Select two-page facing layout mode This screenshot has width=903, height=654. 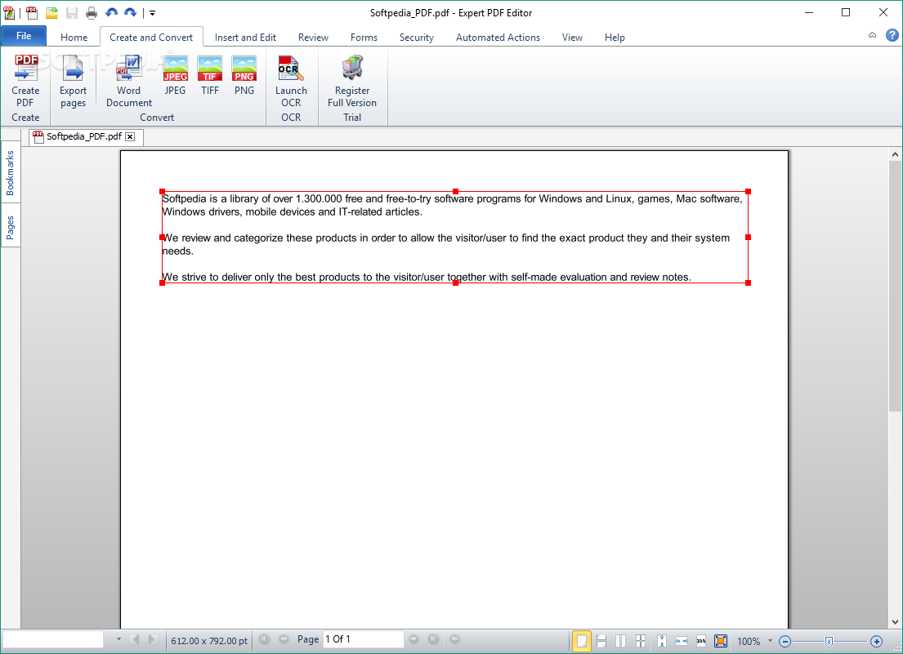point(621,641)
